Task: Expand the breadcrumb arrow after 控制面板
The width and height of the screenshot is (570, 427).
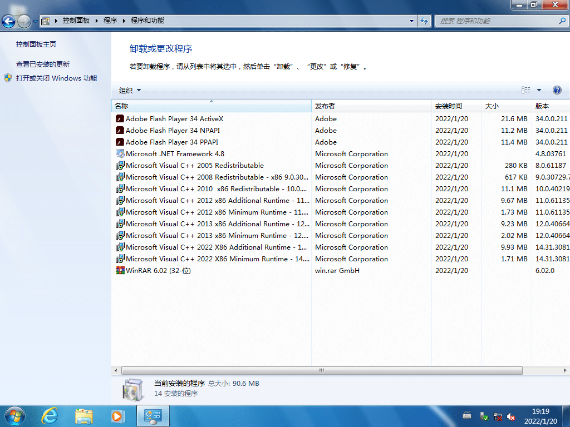Action: (97, 21)
